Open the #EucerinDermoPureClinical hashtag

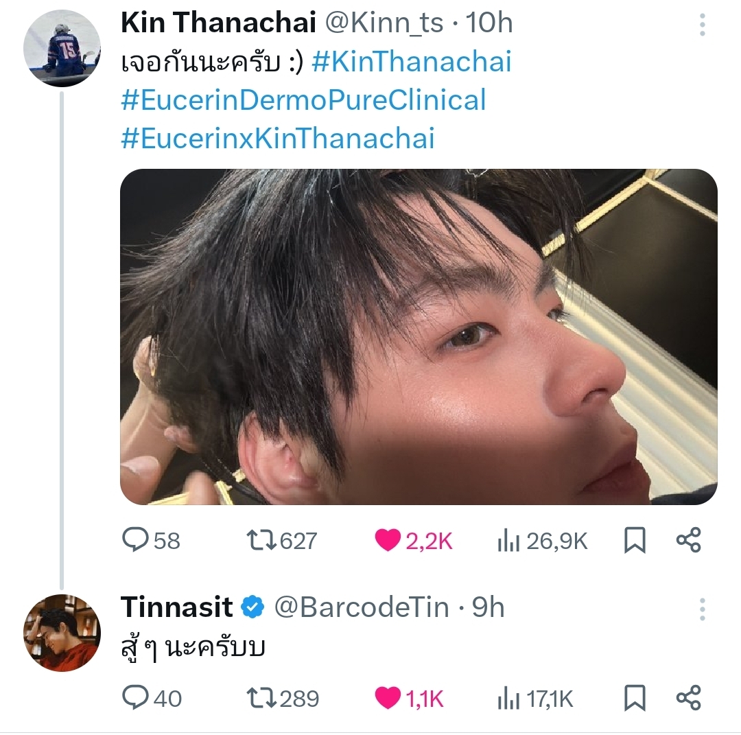coord(303,100)
